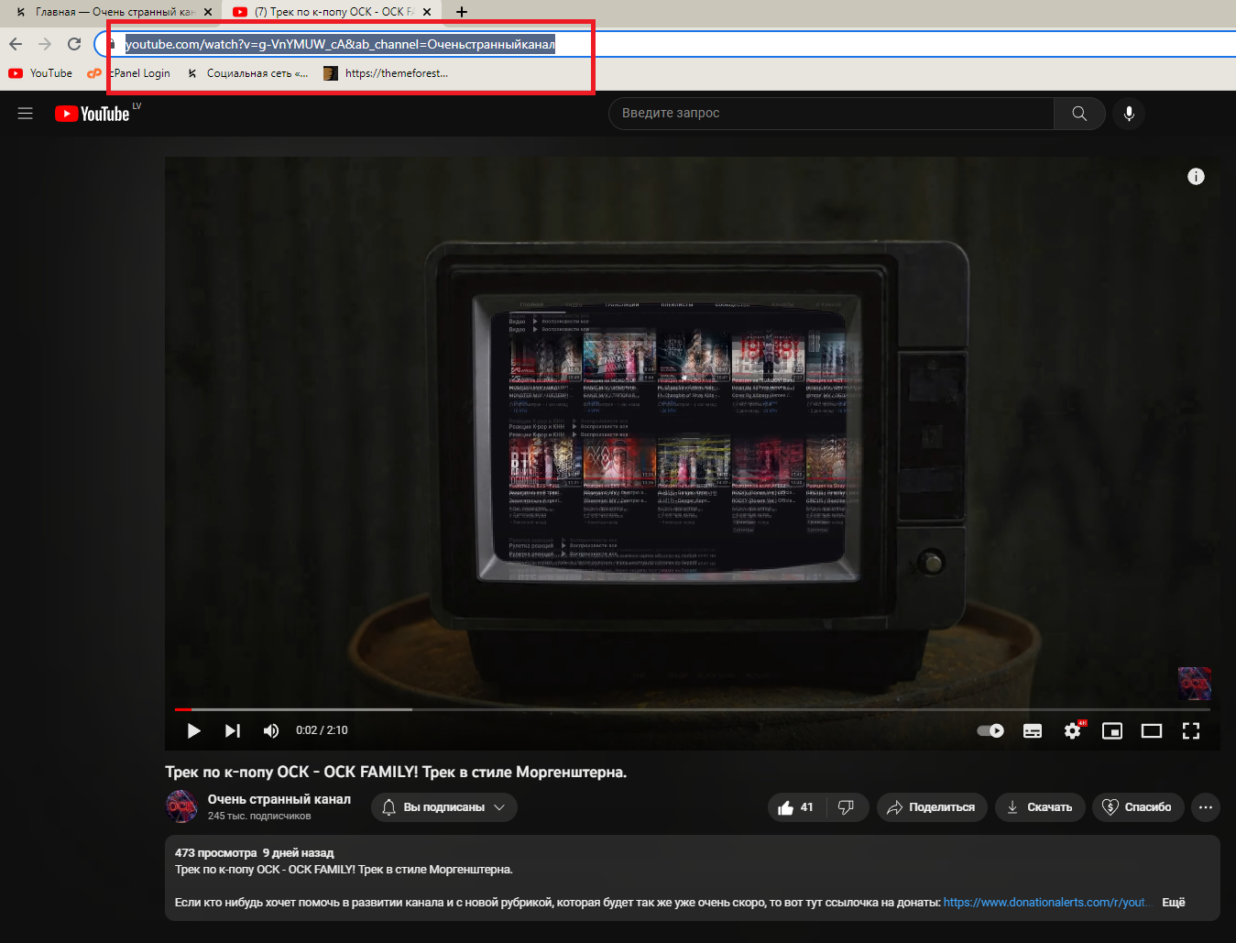
Task: Open the YouTube hamburger guide menu
Action: 26,114
